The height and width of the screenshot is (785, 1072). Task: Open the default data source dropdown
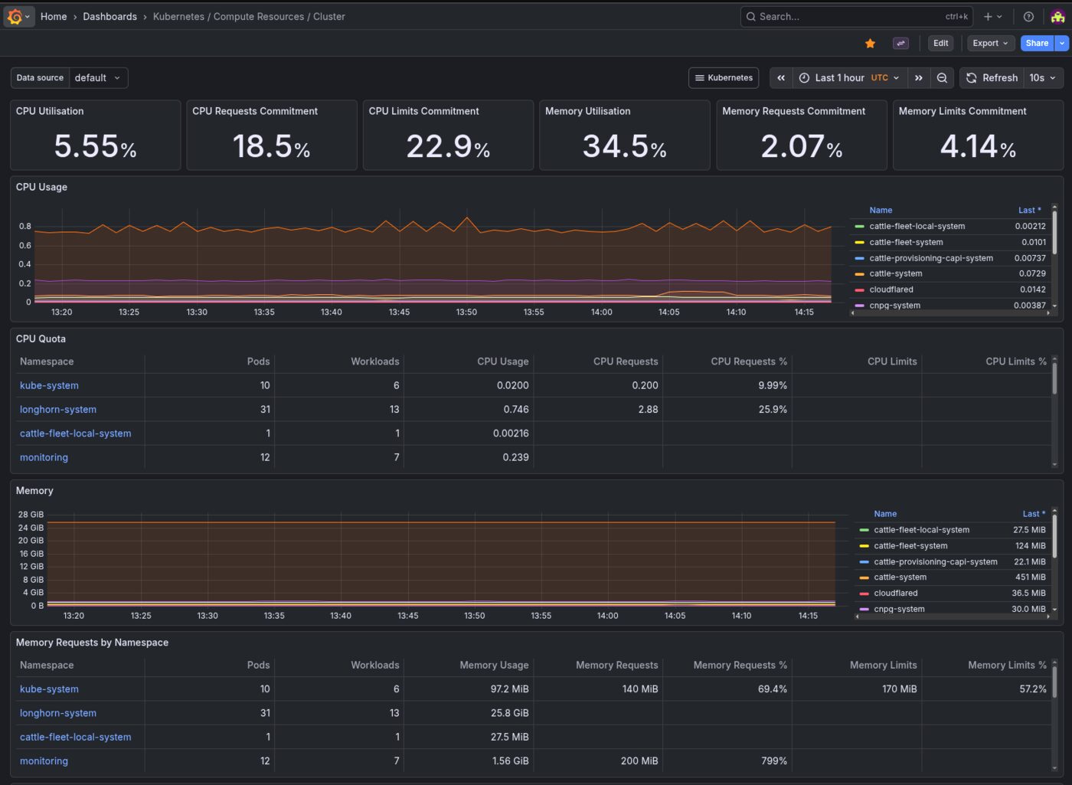click(x=98, y=78)
